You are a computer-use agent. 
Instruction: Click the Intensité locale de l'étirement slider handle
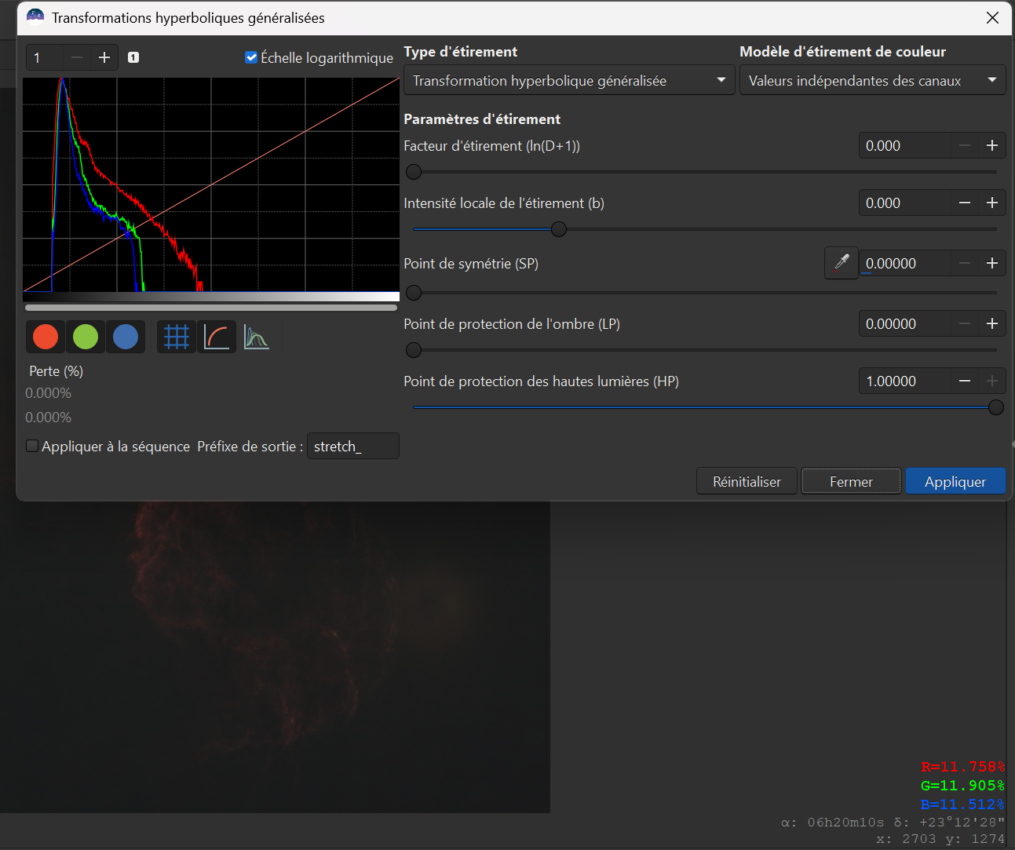[x=559, y=229]
